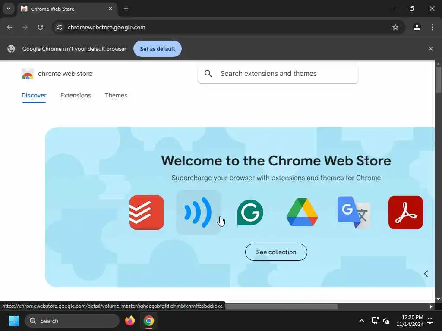Open the network tray icon
Image resolution: width=442 pixels, height=331 pixels.
tap(375, 321)
